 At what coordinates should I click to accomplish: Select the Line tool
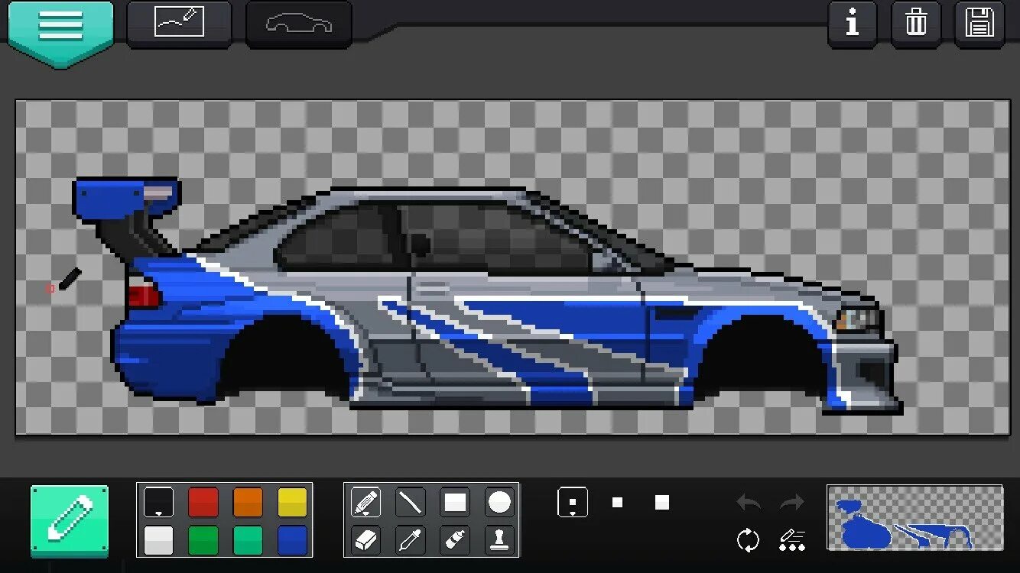(x=410, y=503)
